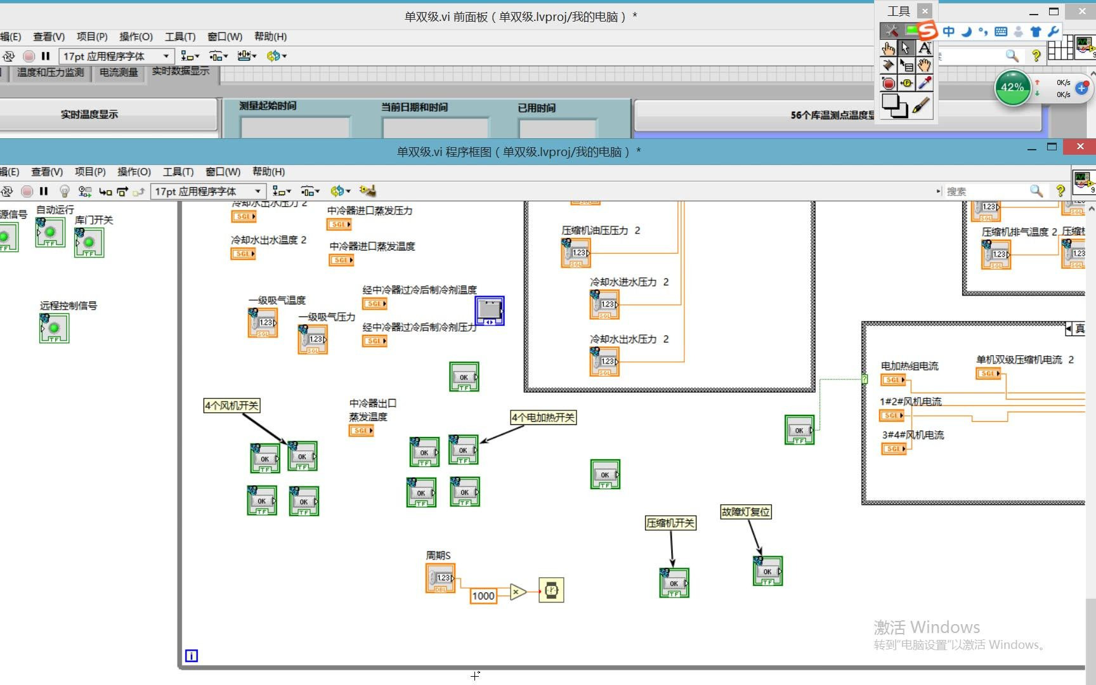Run continuously from front panel toolbar
This screenshot has width=1096, height=685.
point(9,56)
